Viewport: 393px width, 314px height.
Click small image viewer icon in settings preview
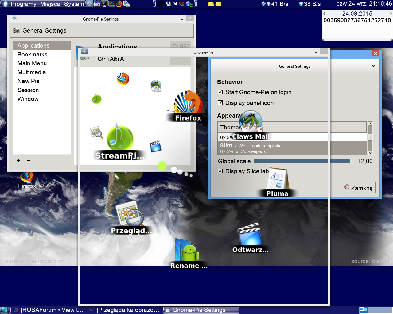[x=97, y=132]
